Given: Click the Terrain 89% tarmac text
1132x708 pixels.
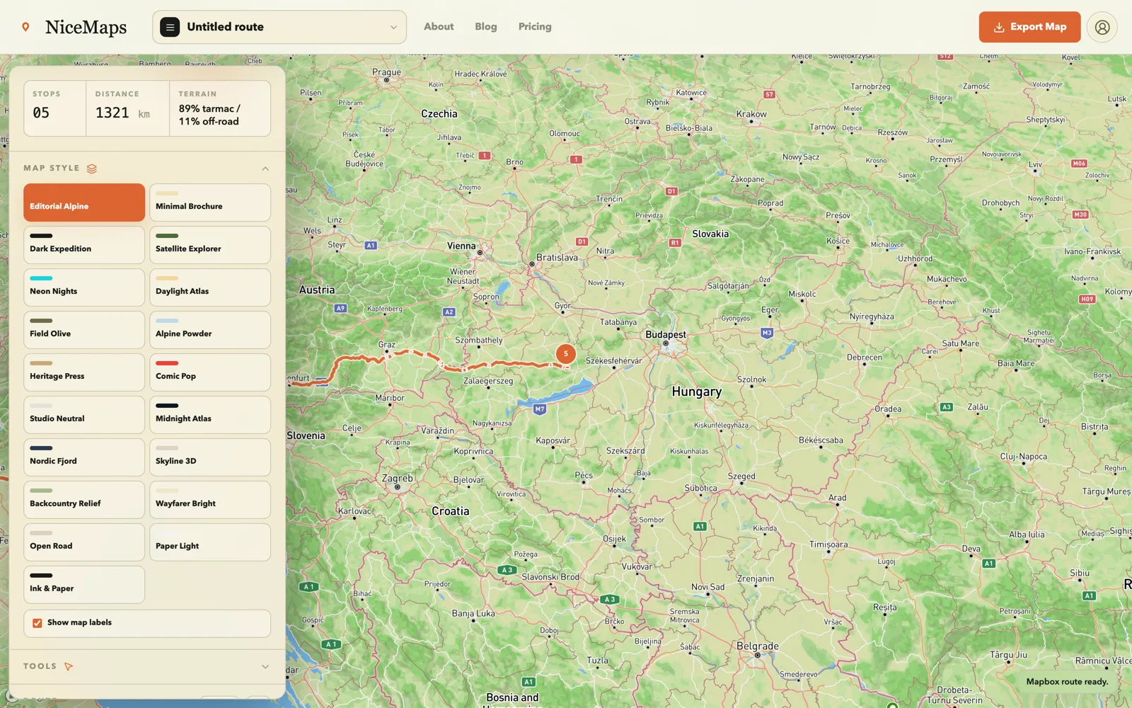Looking at the screenshot, I should (x=209, y=115).
